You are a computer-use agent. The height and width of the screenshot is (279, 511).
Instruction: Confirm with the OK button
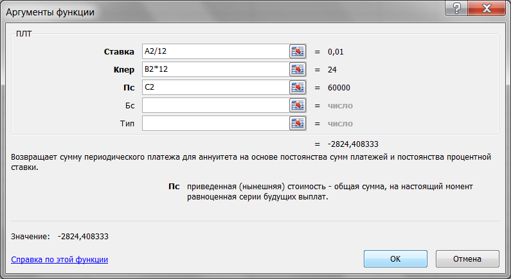(395, 259)
